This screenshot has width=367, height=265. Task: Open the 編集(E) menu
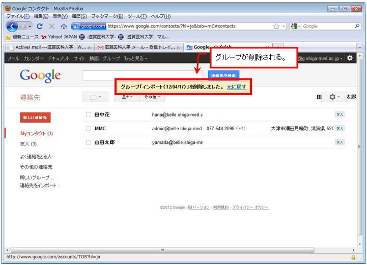click(x=41, y=16)
